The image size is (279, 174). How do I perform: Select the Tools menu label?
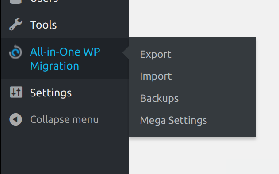[43, 25]
